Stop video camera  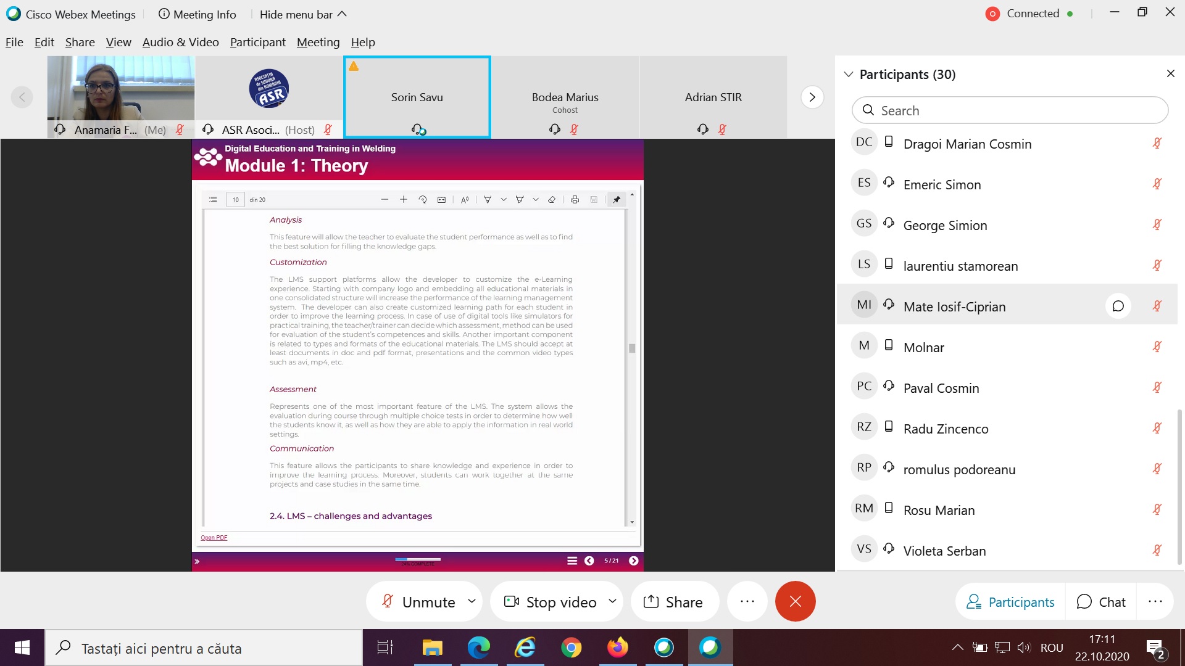(x=550, y=602)
